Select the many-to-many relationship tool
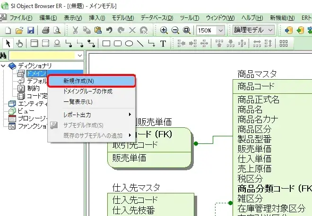 [91, 43]
